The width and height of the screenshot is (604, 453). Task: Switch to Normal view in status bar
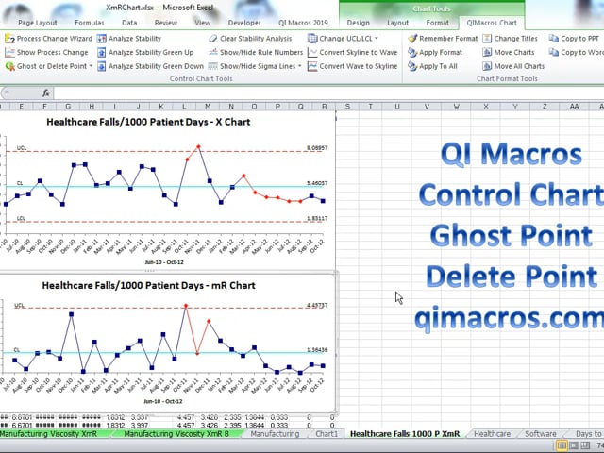562,445
